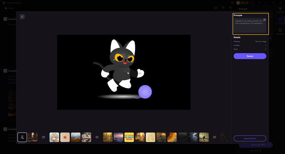Open the user account icon

(x=252, y=3)
